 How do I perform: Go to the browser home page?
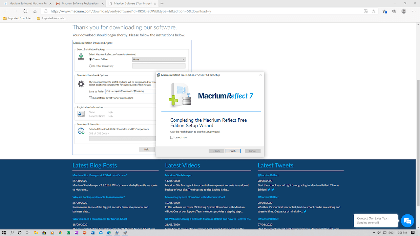[x=35, y=11]
